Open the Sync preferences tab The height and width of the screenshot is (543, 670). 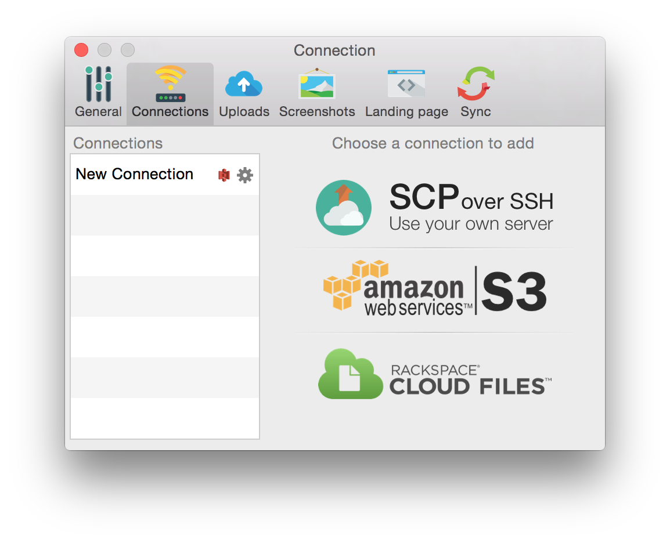pos(476,92)
